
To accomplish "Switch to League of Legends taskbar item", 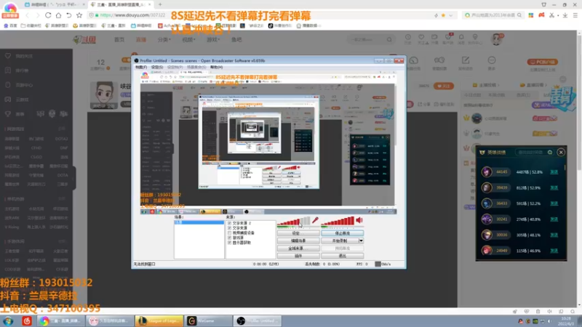I will [x=159, y=320].
